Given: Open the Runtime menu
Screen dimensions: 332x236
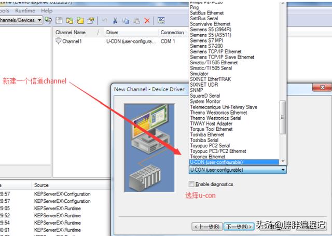Looking at the screenshot, I should pyautogui.click(x=25, y=10).
